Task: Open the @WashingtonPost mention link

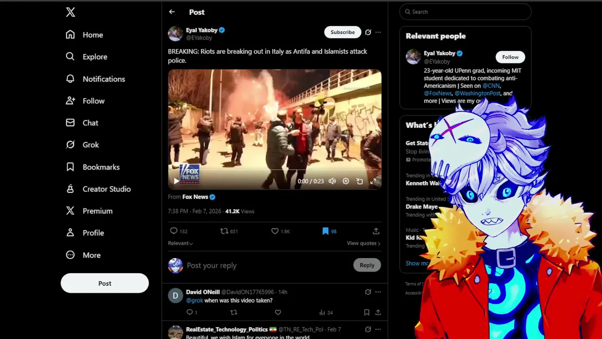Action: pos(477,93)
